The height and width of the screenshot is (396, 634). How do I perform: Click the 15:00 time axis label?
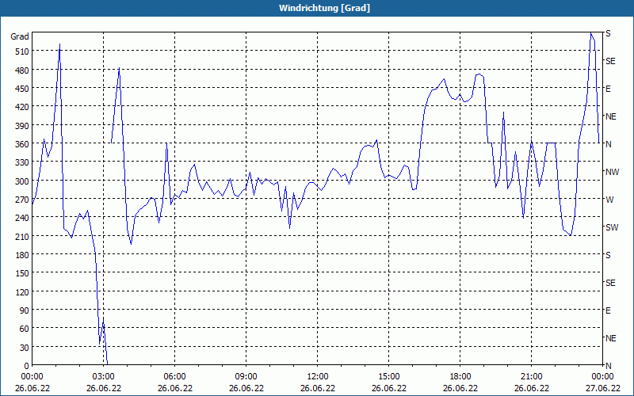click(x=388, y=377)
